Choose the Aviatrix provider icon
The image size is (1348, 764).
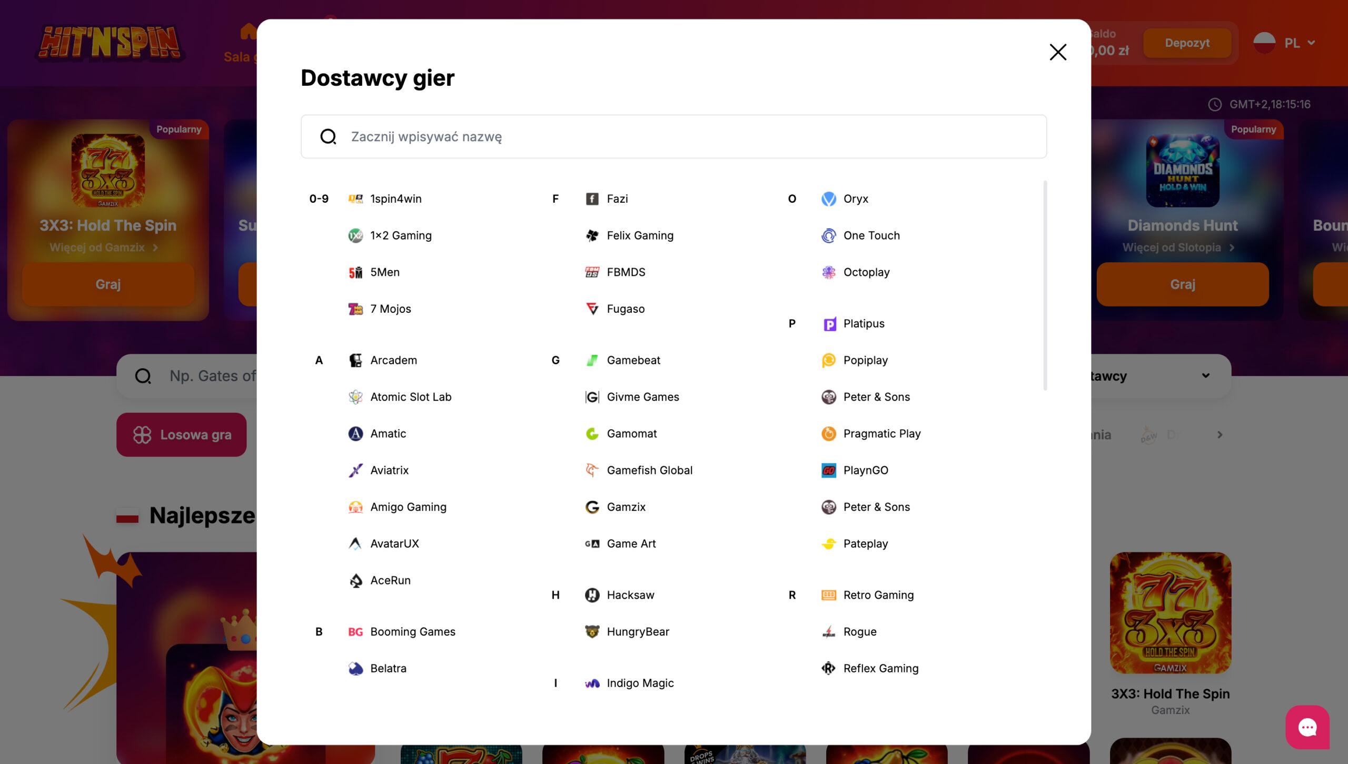[355, 470]
